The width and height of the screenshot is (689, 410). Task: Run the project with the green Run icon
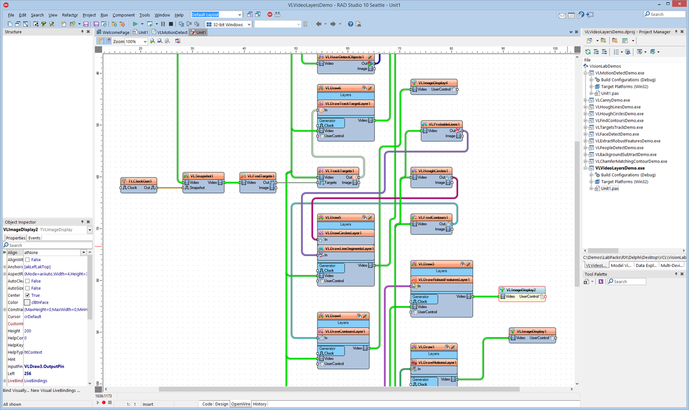point(136,24)
